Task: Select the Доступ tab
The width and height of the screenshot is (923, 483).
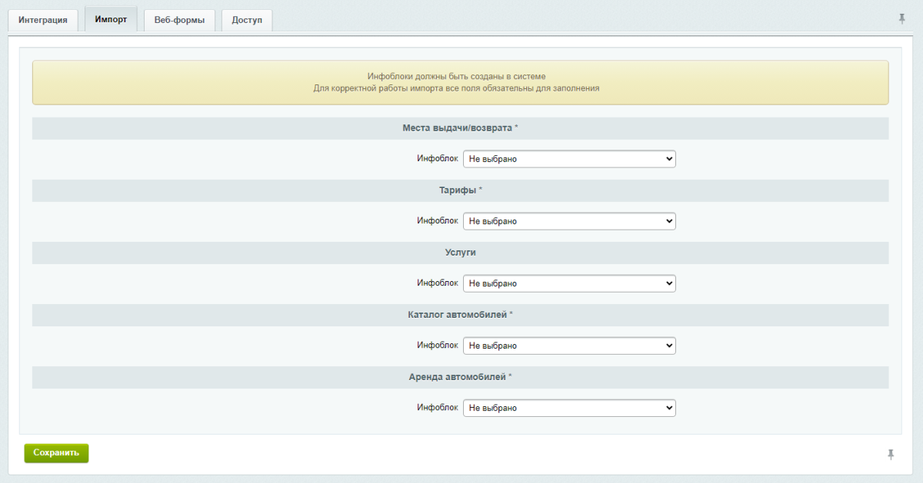Action: click(x=246, y=21)
